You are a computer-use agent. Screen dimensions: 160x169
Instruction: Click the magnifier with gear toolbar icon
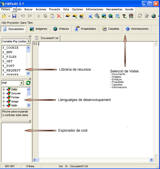tap(97, 16)
